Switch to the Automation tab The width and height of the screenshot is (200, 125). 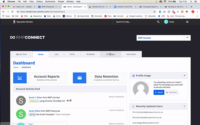(131, 54)
